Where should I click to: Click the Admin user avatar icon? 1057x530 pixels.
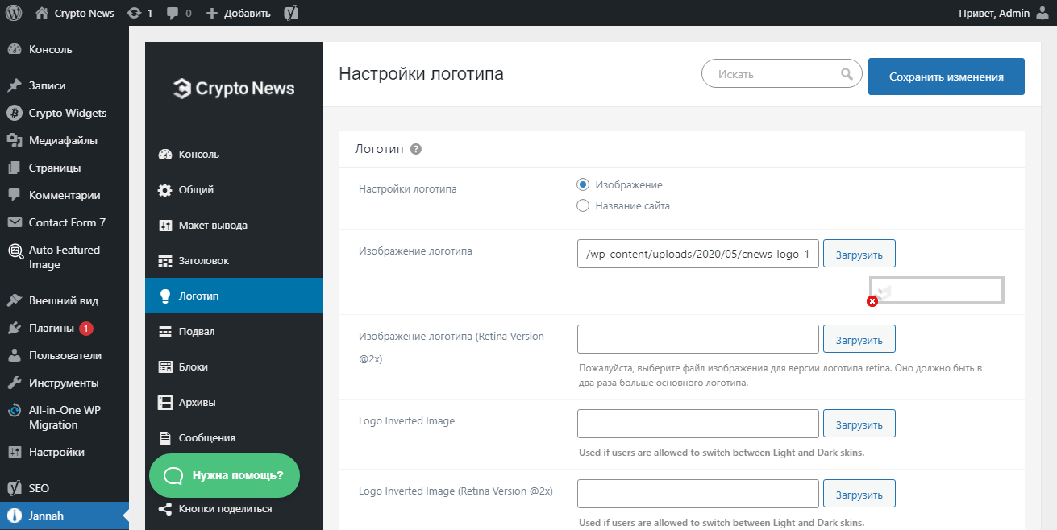point(1042,13)
